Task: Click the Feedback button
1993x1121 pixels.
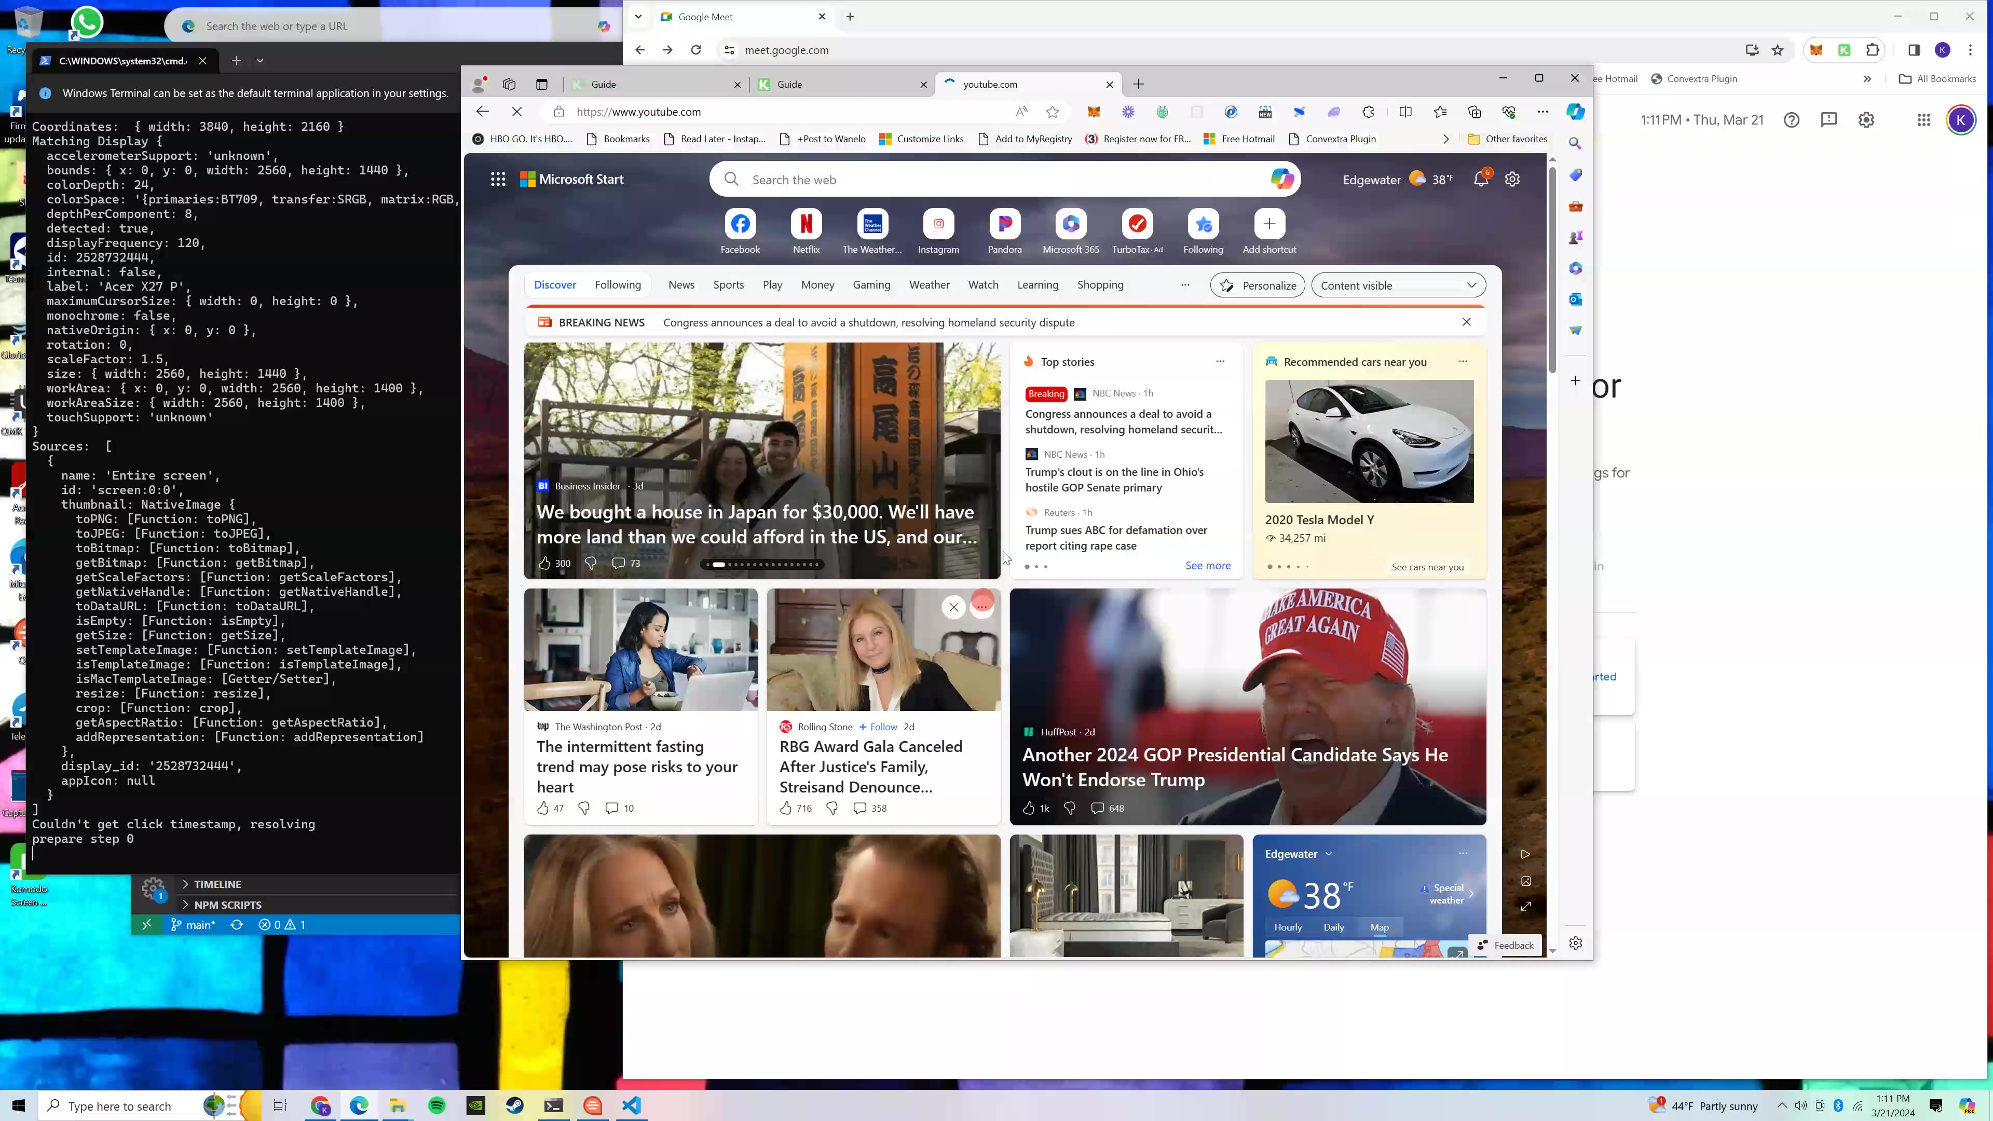Action: pyautogui.click(x=1505, y=946)
